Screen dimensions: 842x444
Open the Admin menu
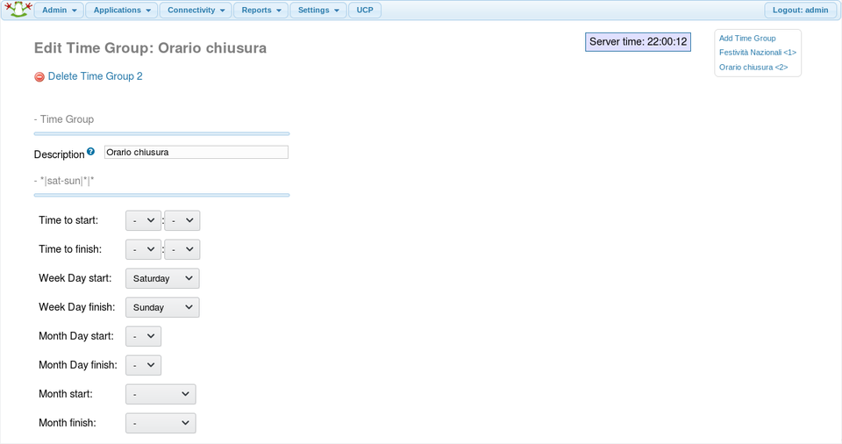pyautogui.click(x=59, y=11)
